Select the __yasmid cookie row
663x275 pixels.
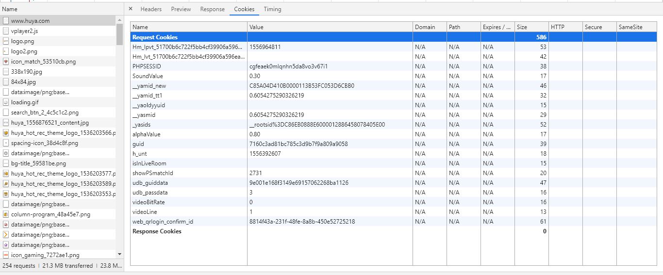(394, 115)
